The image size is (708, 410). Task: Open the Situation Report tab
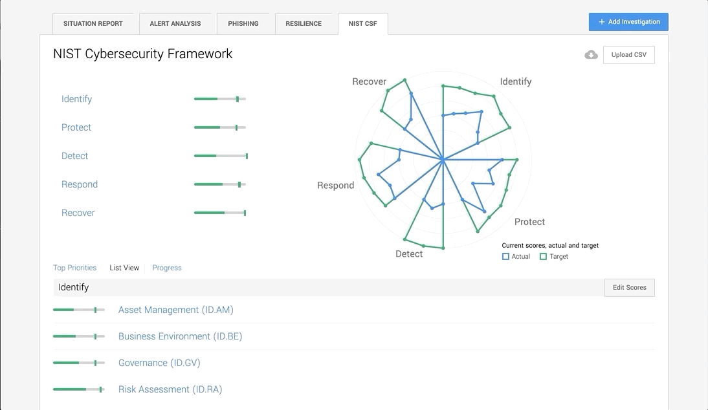(93, 23)
